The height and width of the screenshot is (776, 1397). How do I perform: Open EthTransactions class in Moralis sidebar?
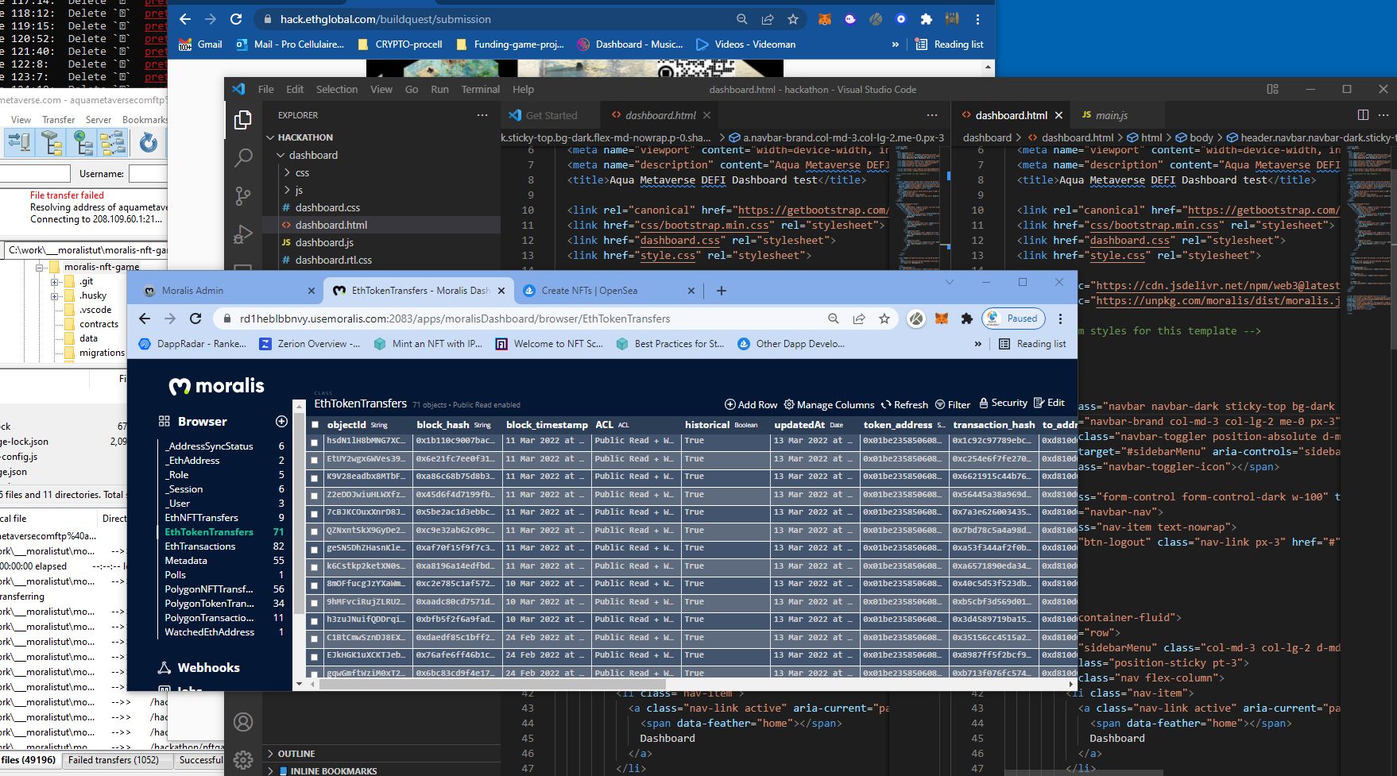point(200,546)
